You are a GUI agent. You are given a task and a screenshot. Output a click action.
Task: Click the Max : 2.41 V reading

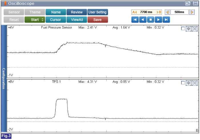[x=88, y=28]
